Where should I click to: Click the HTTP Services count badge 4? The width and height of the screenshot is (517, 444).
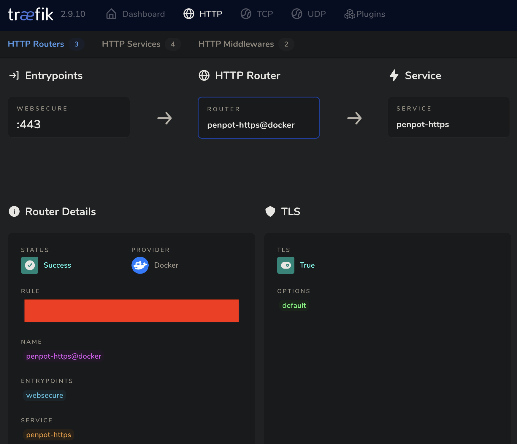(173, 44)
